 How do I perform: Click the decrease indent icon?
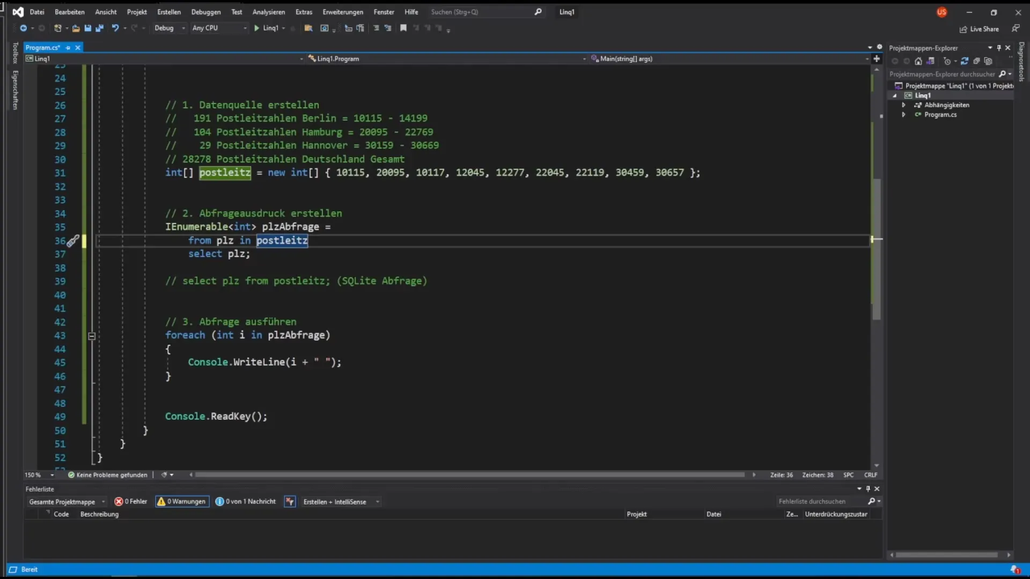click(x=376, y=28)
